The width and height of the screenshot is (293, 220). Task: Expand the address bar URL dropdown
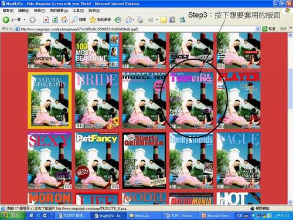tap(257, 29)
